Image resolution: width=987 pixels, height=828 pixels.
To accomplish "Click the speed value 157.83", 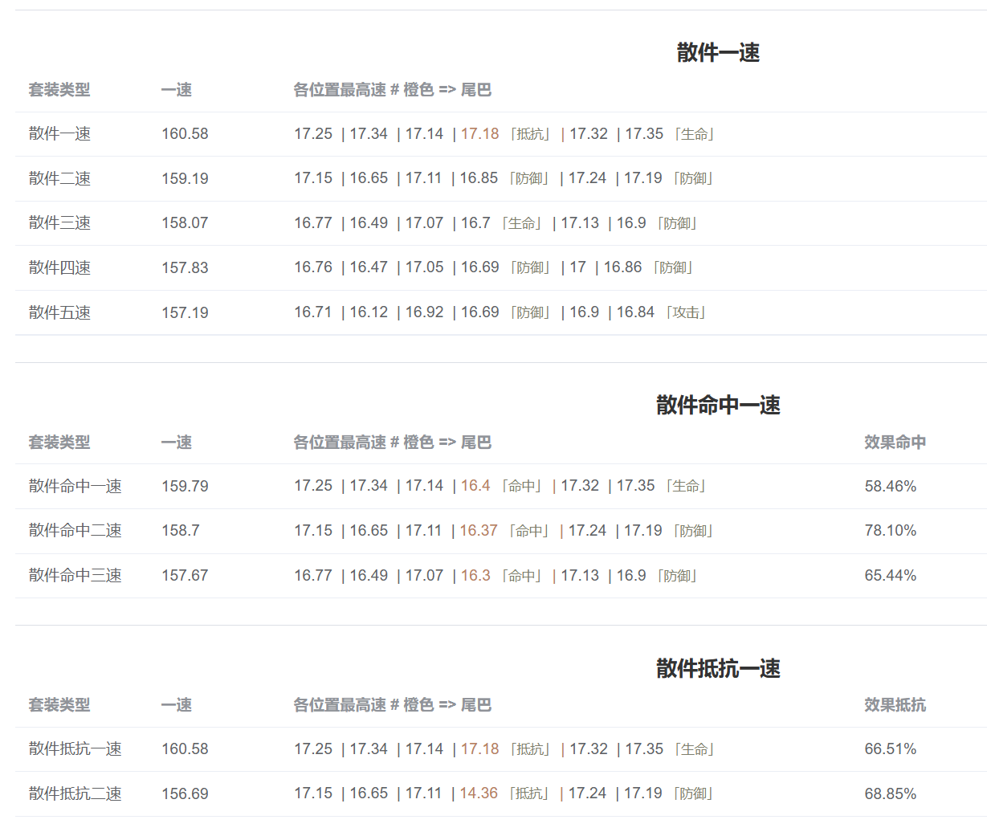I will 185,267.
